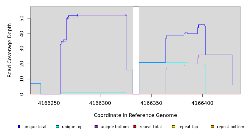The height and width of the screenshot is (134, 247).
Task: Click the 50 y-axis tick label
Action: (x=21, y=19)
